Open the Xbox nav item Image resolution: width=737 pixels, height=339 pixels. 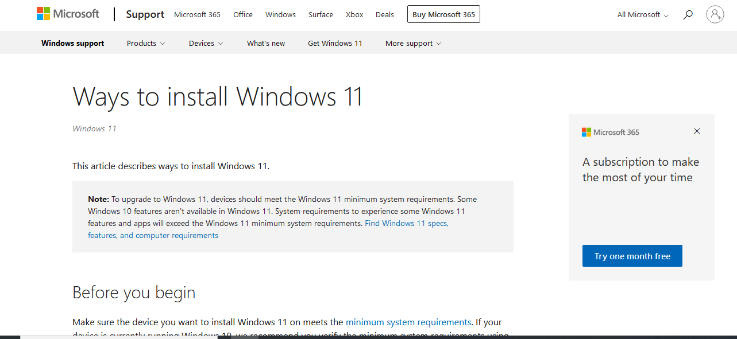pos(354,15)
